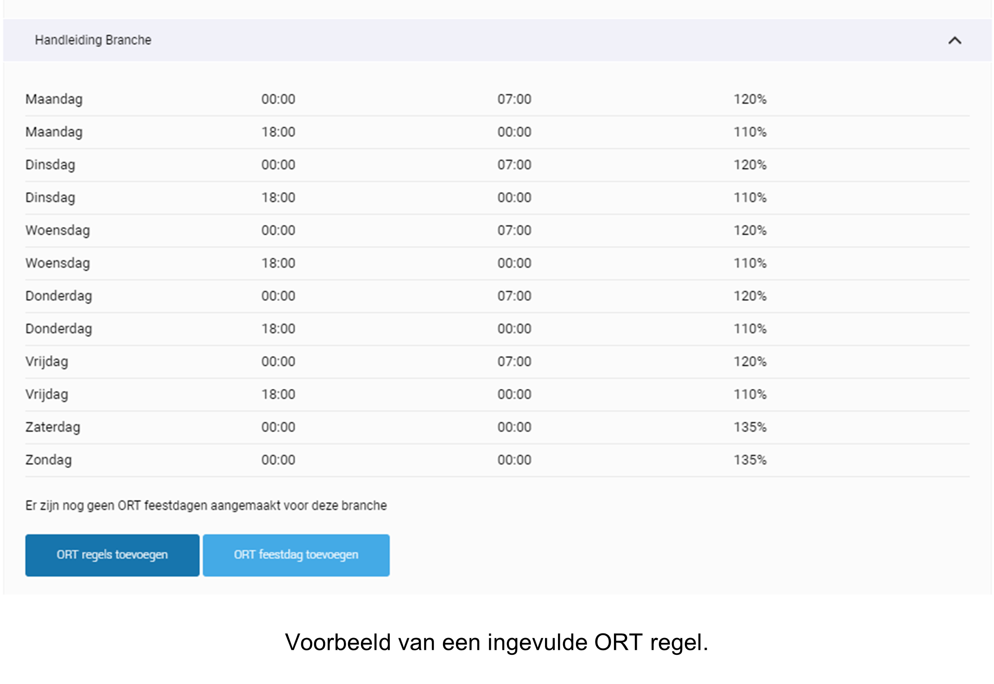Click Maandag 00:00 row 120% value
Screen dimensions: 994x684
pos(750,99)
